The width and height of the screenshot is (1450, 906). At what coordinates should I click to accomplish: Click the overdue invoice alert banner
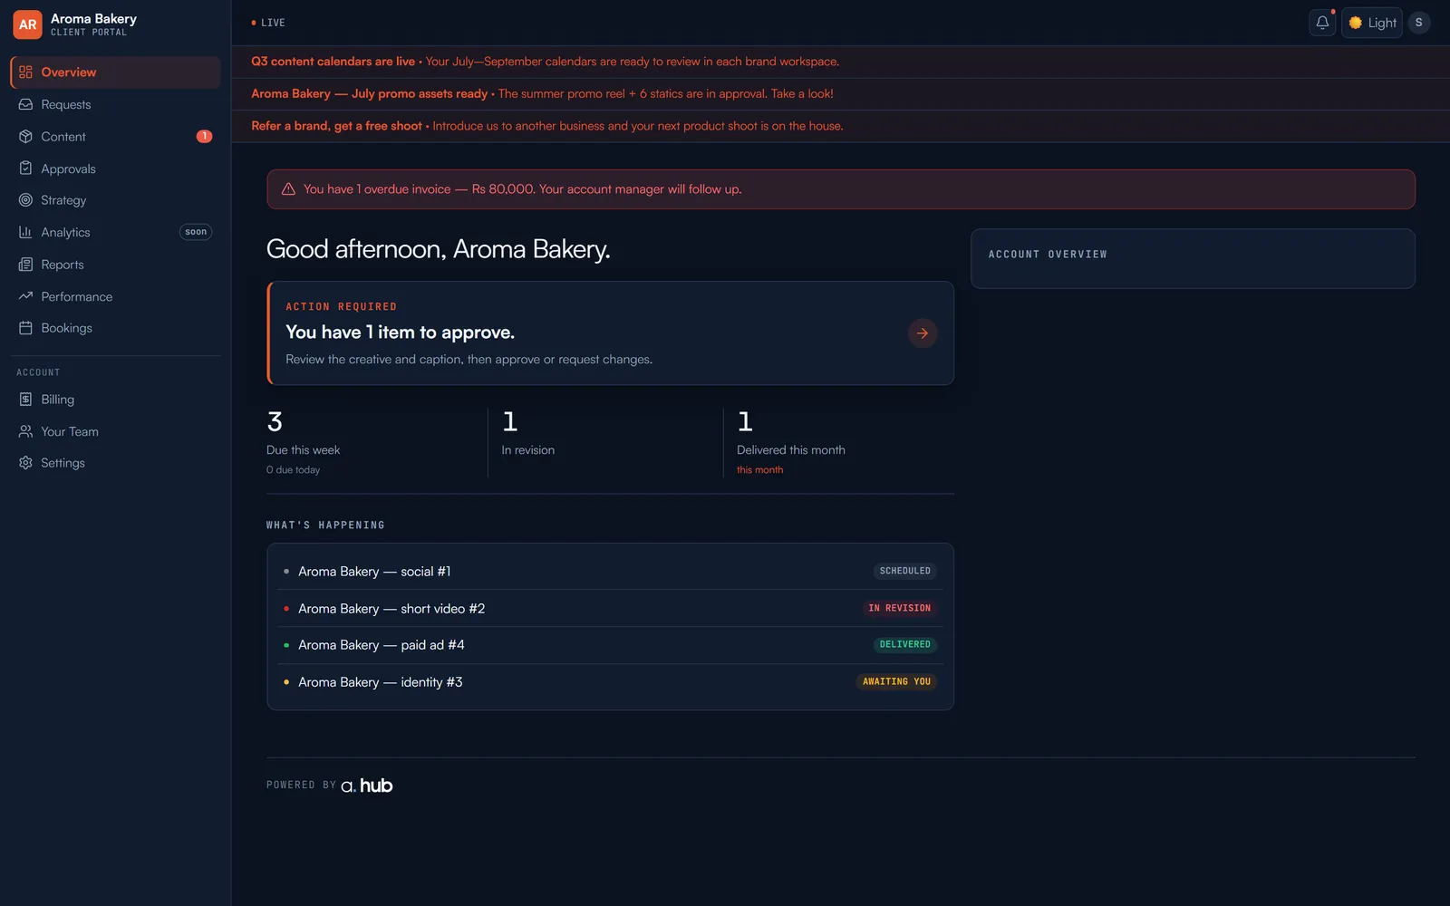(841, 189)
